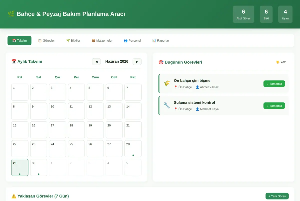The width and height of the screenshot is (300, 201).
Task: Select June 30 in the calendar
Action: [x=39, y=167]
